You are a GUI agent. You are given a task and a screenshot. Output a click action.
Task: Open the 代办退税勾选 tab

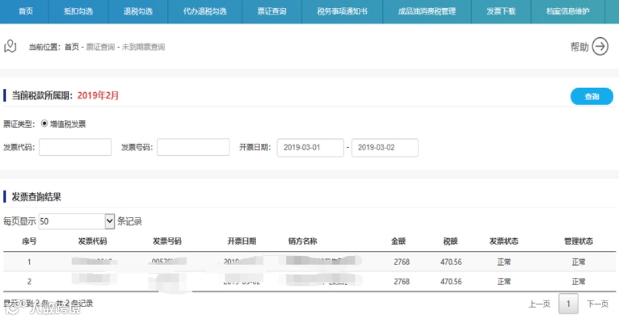pos(205,11)
